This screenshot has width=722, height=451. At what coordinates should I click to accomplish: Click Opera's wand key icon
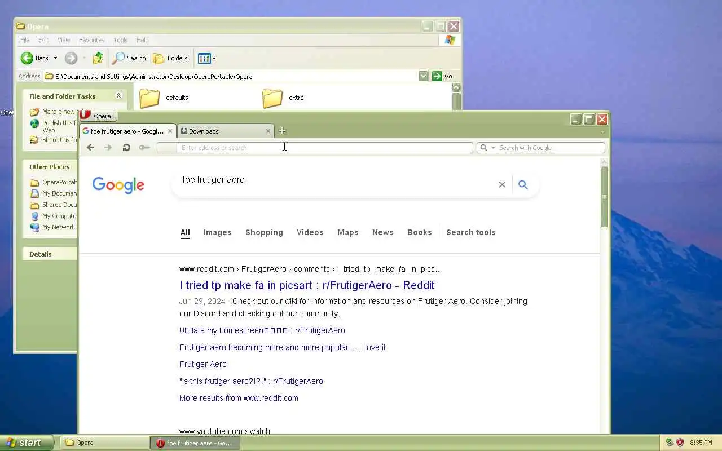pos(144,148)
